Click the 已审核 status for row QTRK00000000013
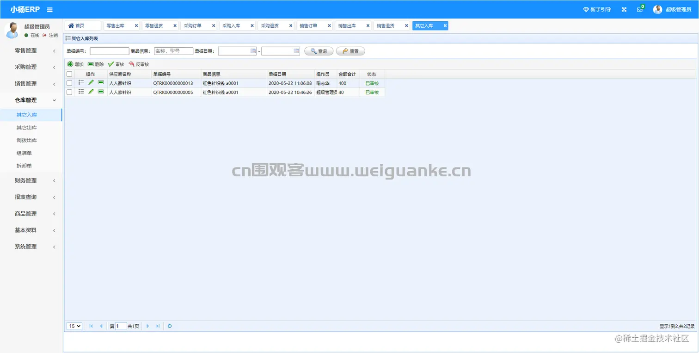Viewport: 699px width, 353px height. coord(372,83)
